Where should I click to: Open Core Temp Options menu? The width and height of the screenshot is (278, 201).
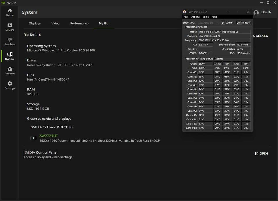195,17
